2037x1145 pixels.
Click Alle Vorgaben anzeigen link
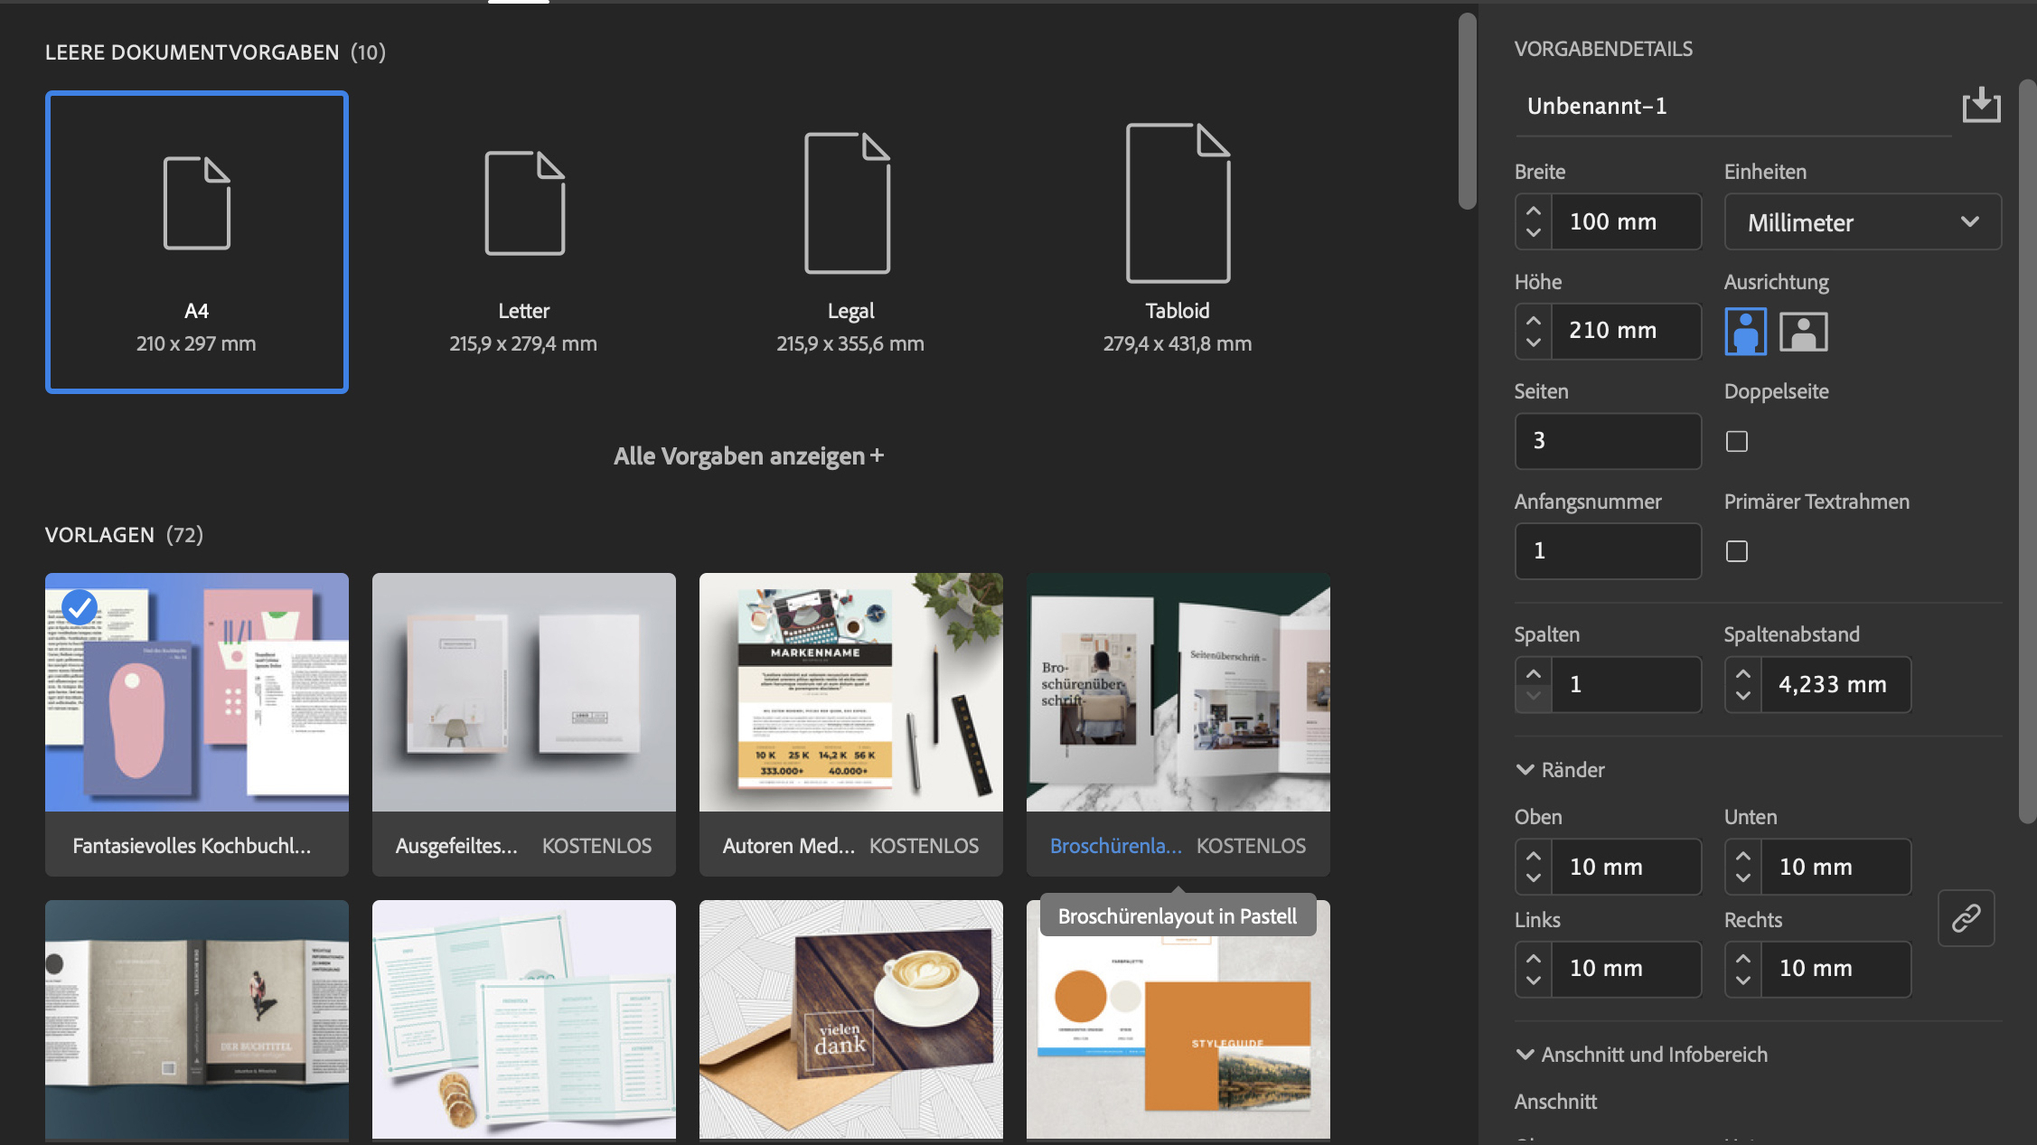click(x=748, y=456)
